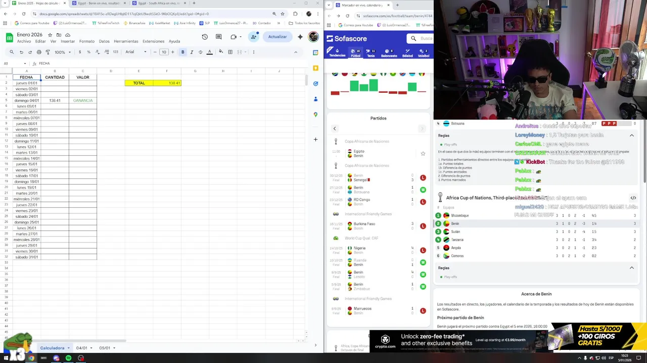This screenshot has height=363, width=647.
Task: Open the Insertar menu
Action: 68,41
